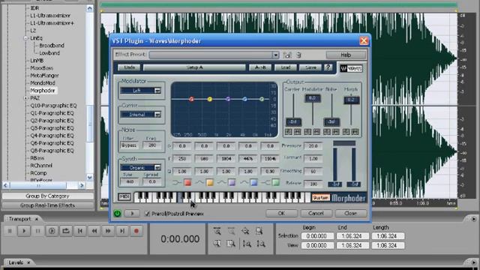The image size is (480, 270).
Task: Click the Fast Forward transport icon
Action: (x=108, y=231)
